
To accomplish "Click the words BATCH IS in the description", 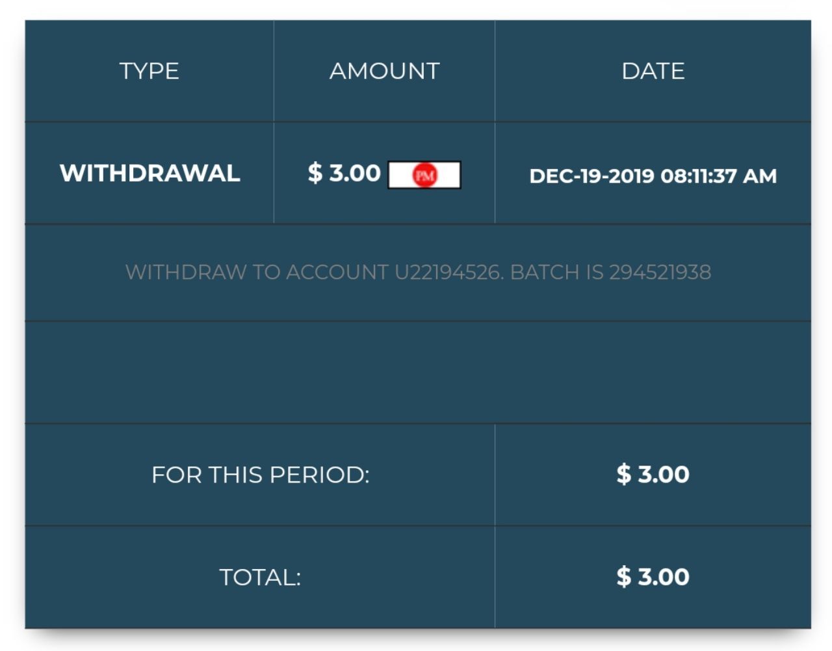I will tap(556, 272).
